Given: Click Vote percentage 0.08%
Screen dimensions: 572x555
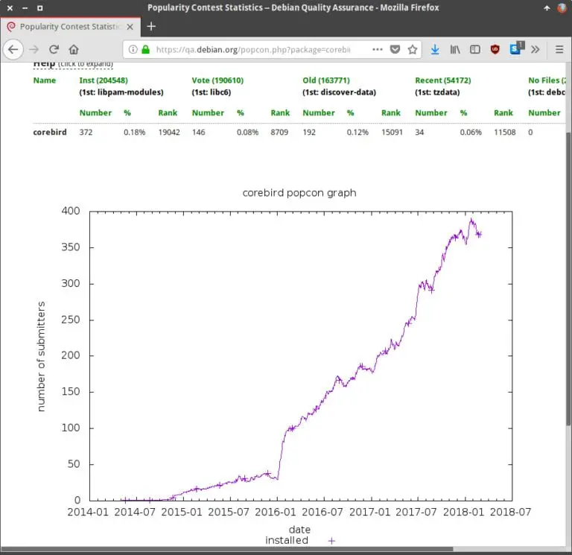Looking at the screenshot, I should (x=247, y=132).
